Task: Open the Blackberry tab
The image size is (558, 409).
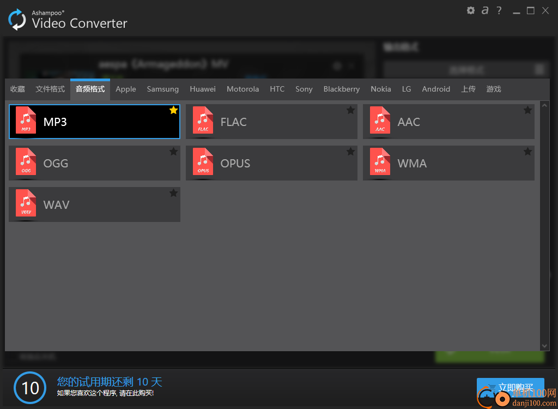Action: [x=341, y=89]
